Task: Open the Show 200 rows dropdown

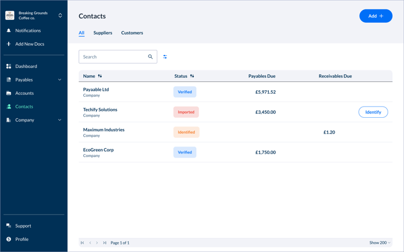Action: click(x=380, y=243)
